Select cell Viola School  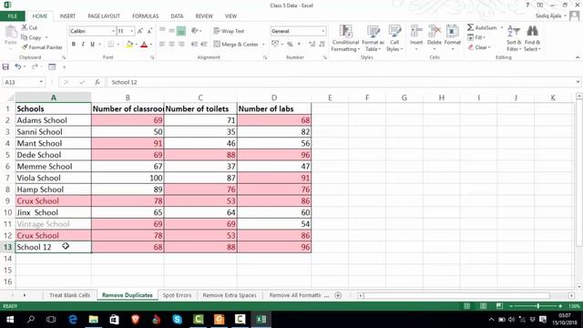point(53,178)
